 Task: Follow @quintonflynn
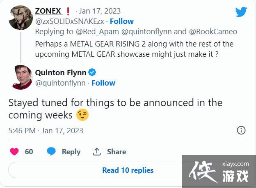point(103,83)
